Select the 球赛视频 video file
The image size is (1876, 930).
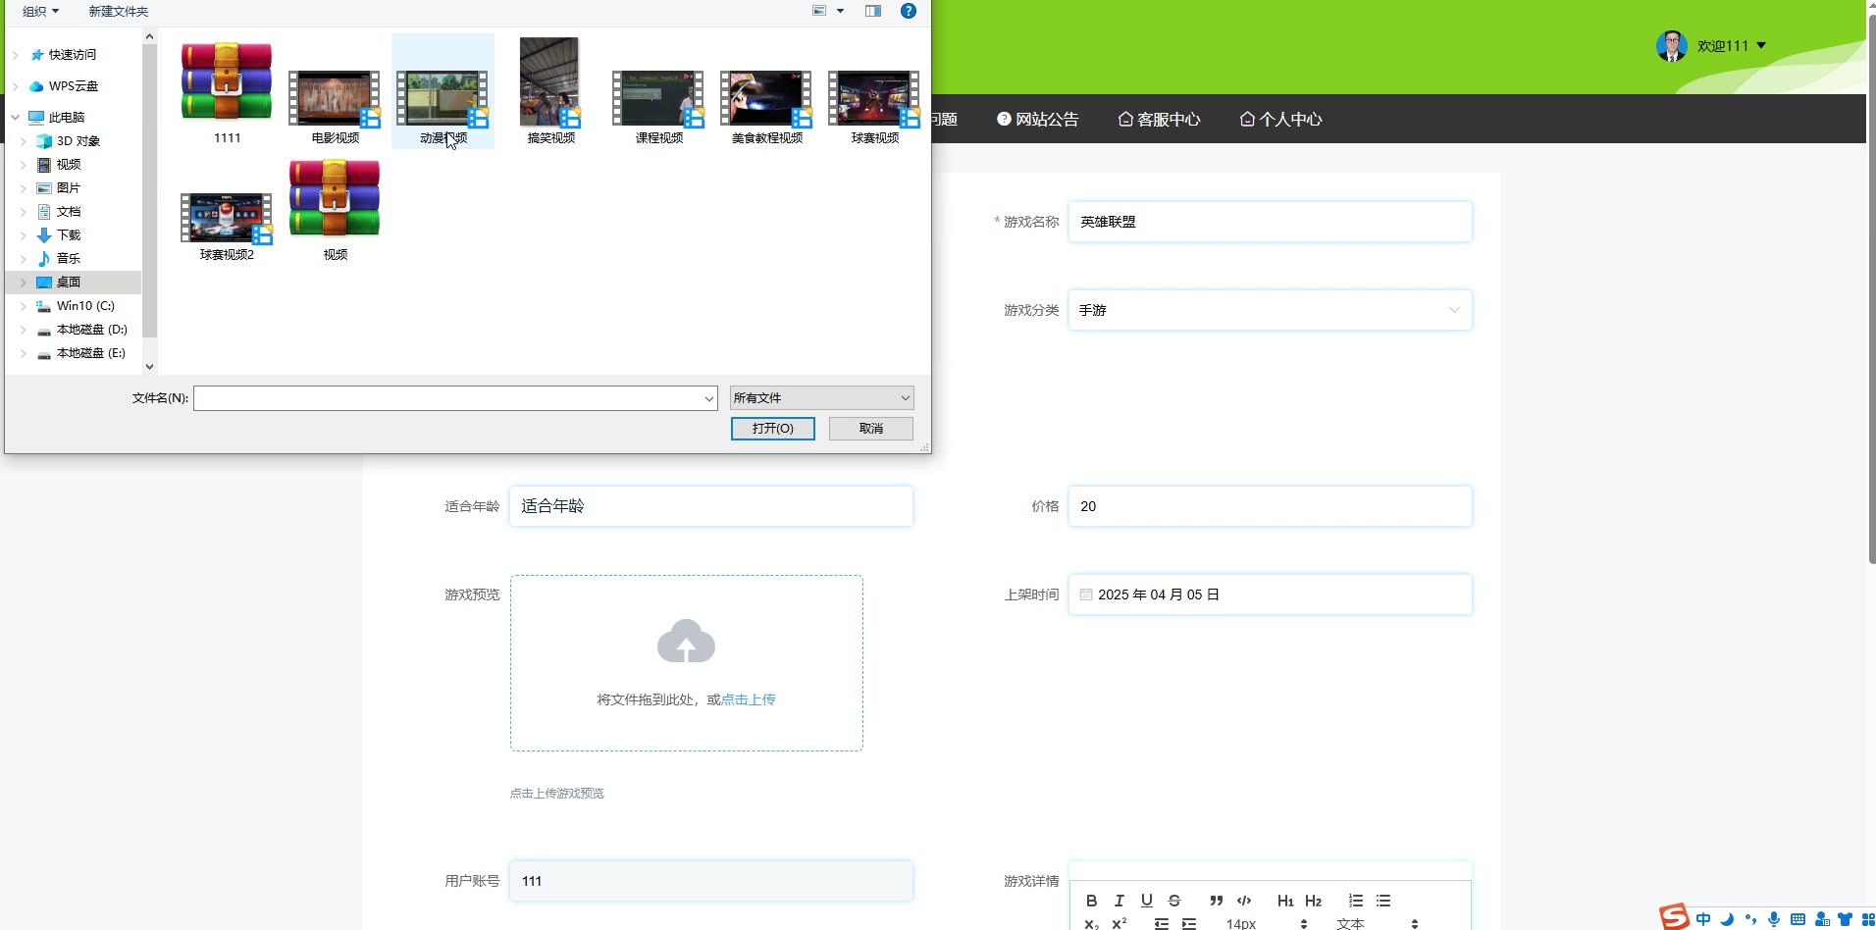pos(874,106)
